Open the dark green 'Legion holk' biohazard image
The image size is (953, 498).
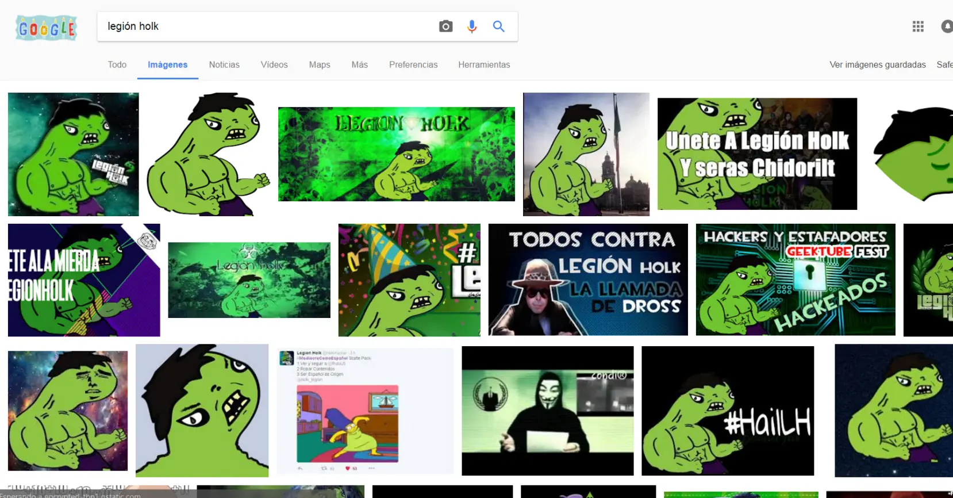(249, 280)
